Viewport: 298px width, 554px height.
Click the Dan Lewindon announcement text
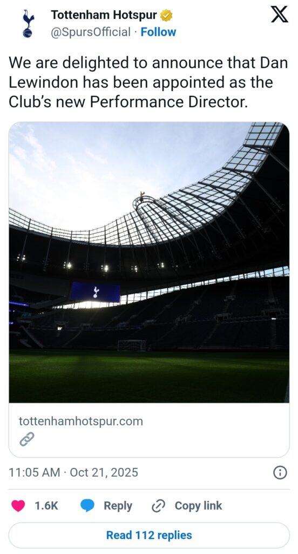tap(148, 82)
